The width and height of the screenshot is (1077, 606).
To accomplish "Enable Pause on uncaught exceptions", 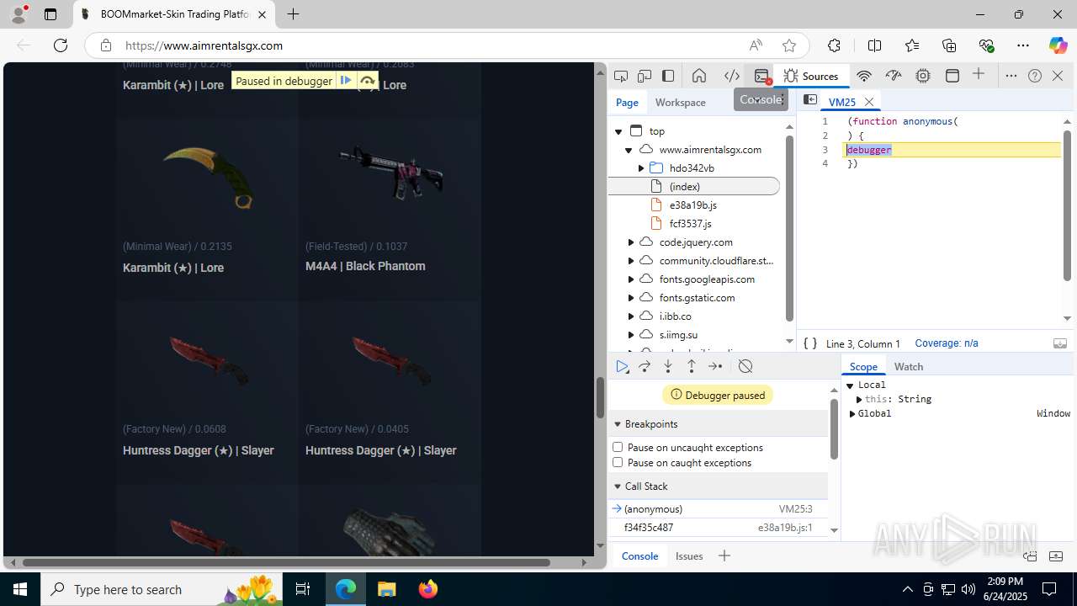I will 618,447.
